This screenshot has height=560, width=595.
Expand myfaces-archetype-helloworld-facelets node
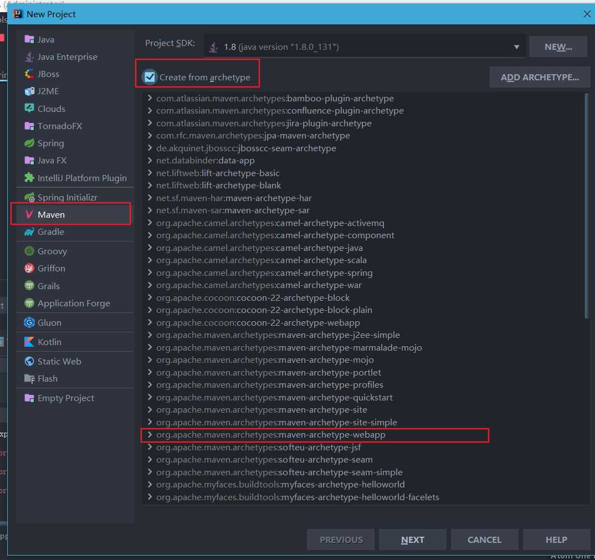point(150,497)
